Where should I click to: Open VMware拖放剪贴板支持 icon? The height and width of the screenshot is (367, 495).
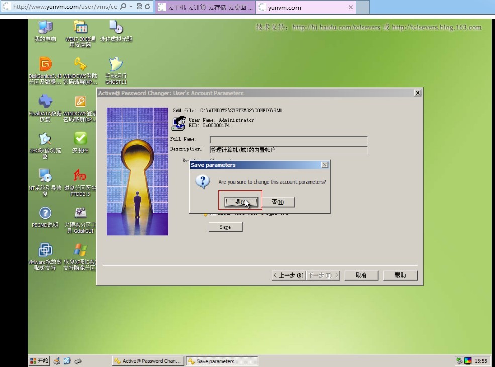point(45,257)
